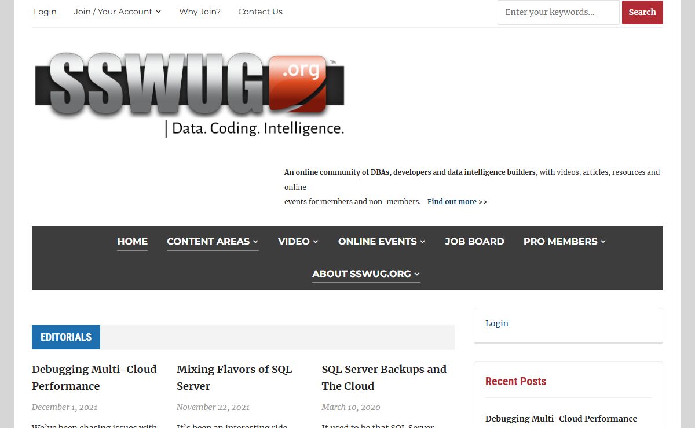Expand the CONTENT AREAS menu
The width and height of the screenshot is (695, 428).
213,242
